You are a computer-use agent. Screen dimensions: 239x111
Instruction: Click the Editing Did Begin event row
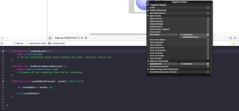pyautogui.click(x=178, y=24)
